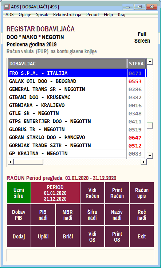
Task: Click the vertical scrollbar up arrow
Action: [x=150, y=61]
